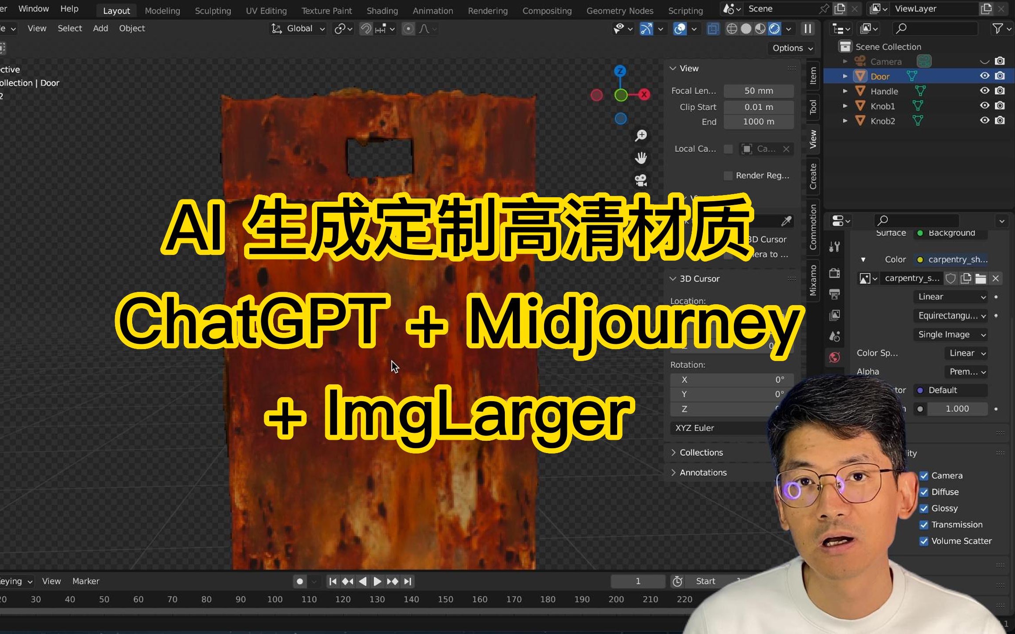Click the zoom magnifier viewport icon
The width and height of the screenshot is (1015, 634).
(x=641, y=135)
